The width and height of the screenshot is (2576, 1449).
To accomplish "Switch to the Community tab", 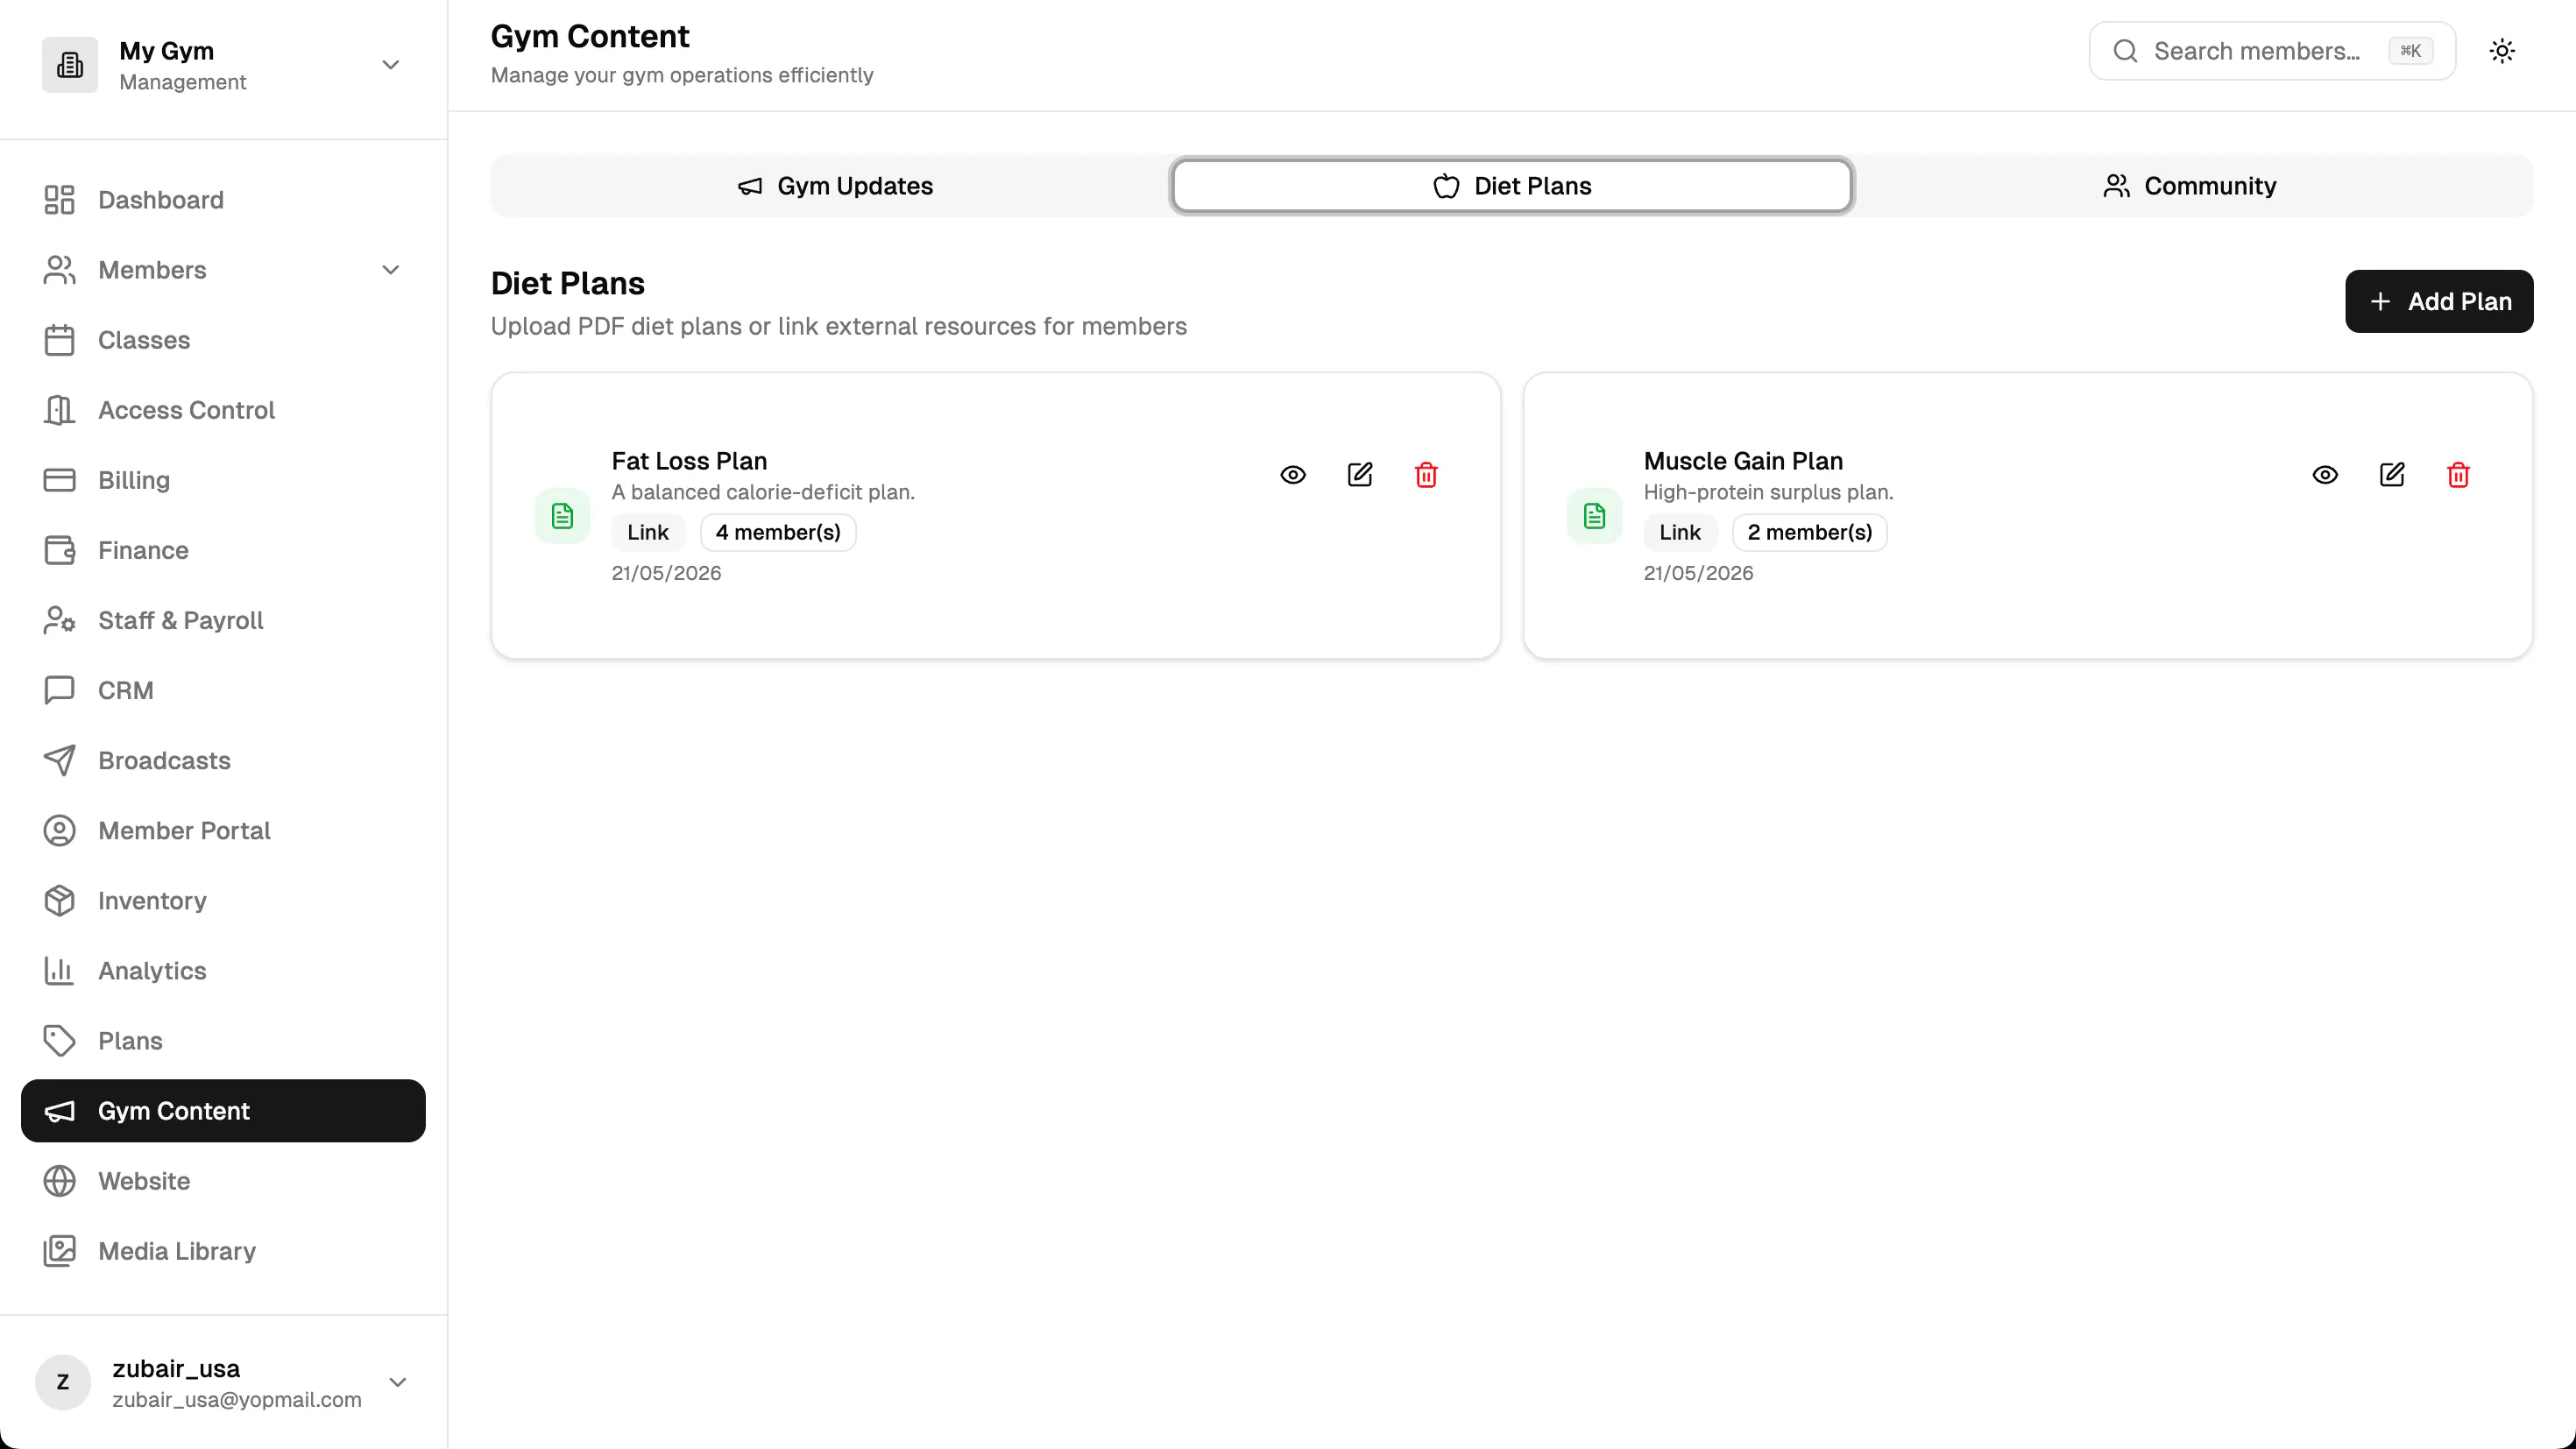I will [2190, 186].
